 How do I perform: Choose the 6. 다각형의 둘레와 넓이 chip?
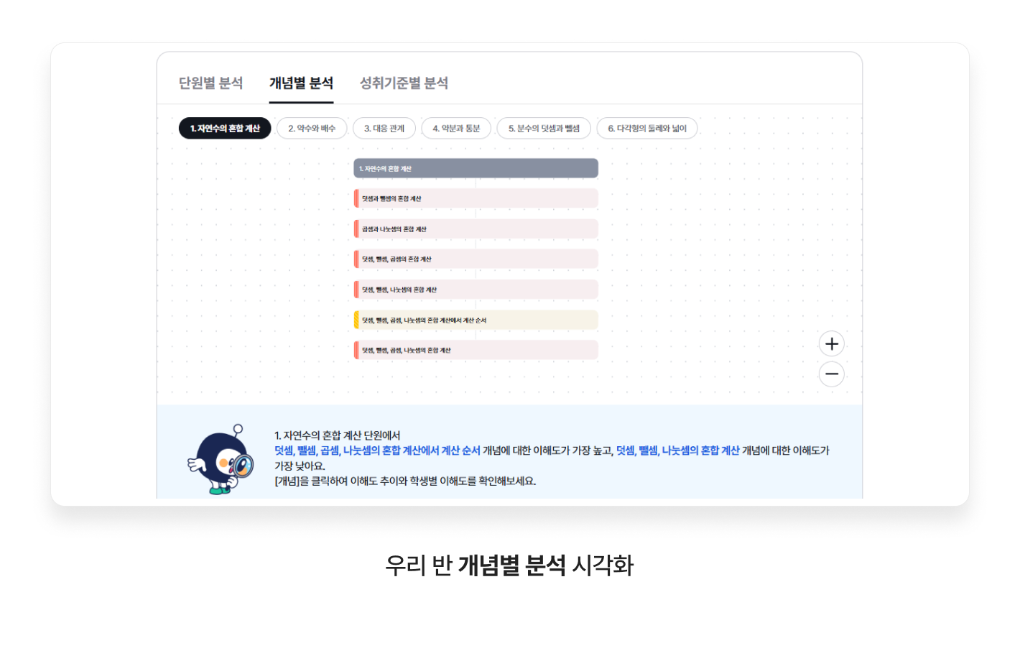coord(647,129)
